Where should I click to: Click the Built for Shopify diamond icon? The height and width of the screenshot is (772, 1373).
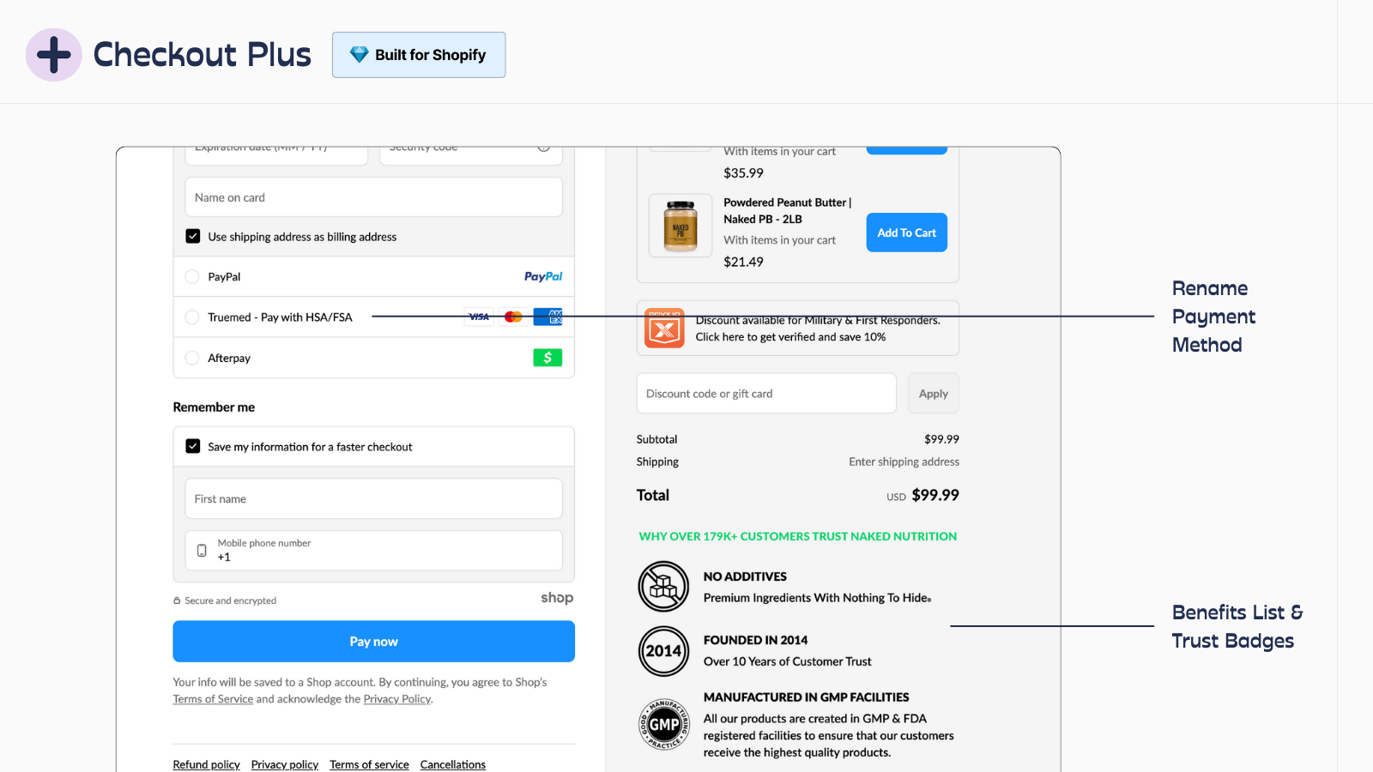point(360,55)
